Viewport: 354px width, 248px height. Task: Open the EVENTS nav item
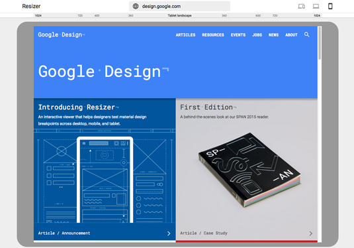(x=238, y=35)
